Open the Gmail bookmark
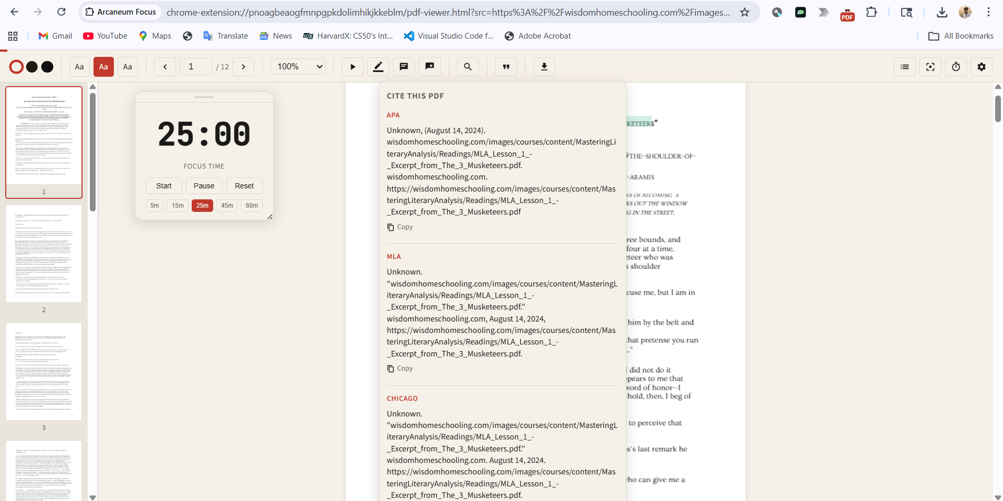The image size is (1003, 501). (x=55, y=36)
